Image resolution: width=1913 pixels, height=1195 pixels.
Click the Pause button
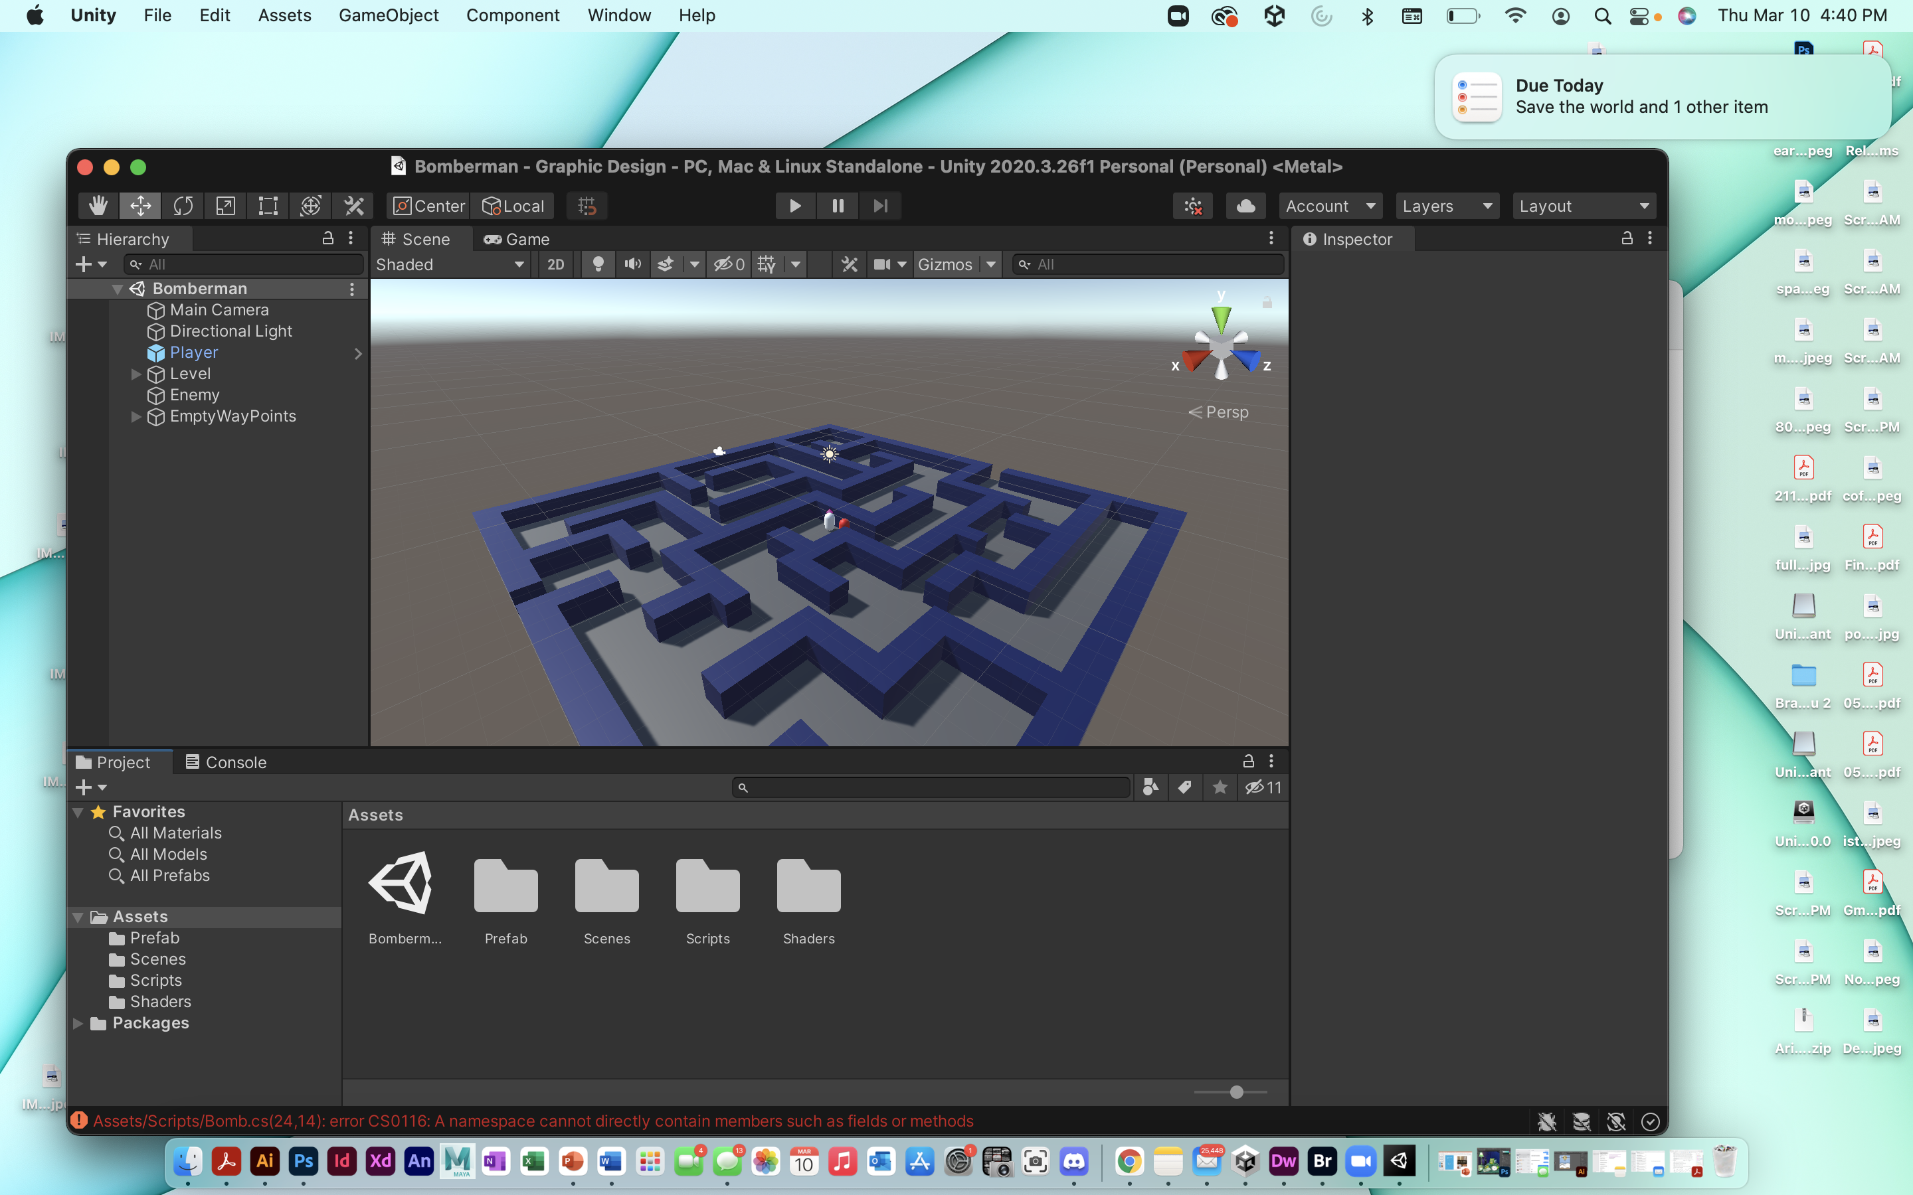click(x=838, y=206)
